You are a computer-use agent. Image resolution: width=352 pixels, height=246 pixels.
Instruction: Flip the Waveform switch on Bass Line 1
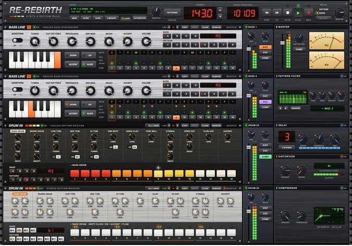pyautogui.click(x=18, y=41)
